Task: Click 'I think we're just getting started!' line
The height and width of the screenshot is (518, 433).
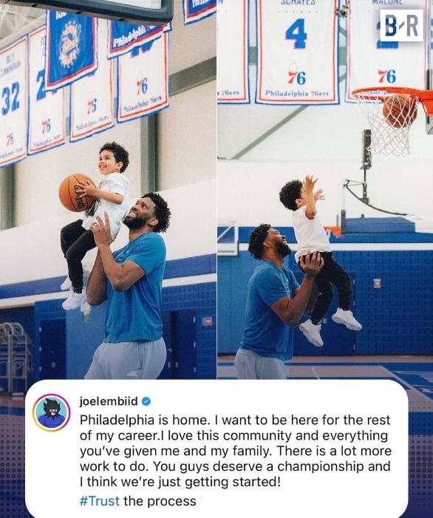Action: 180,482
